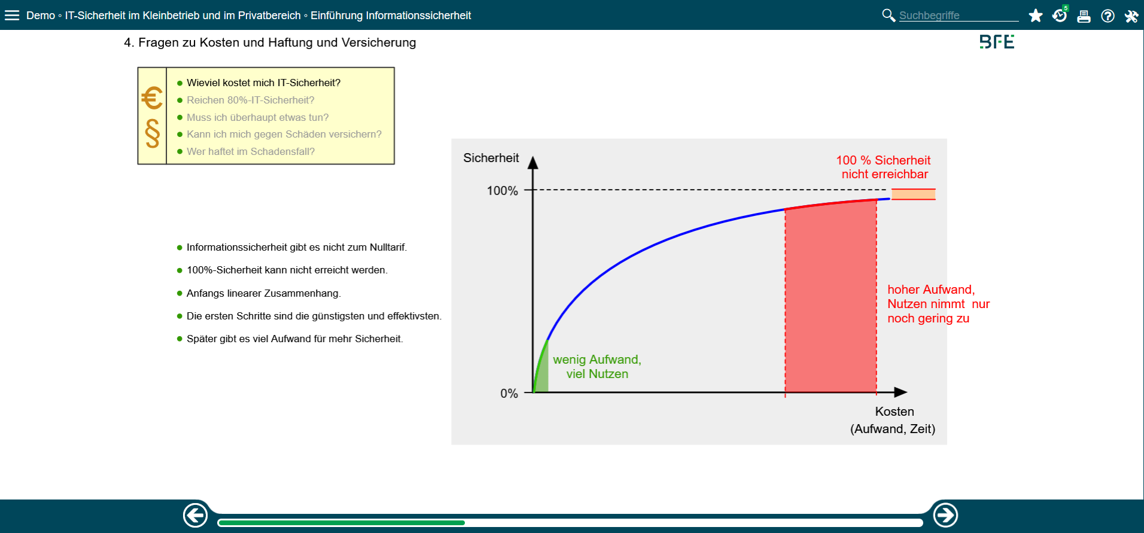This screenshot has height=533, width=1144.
Task: Focus the Suchbegriffe search field
Action: pyautogui.click(x=957, y=16)
